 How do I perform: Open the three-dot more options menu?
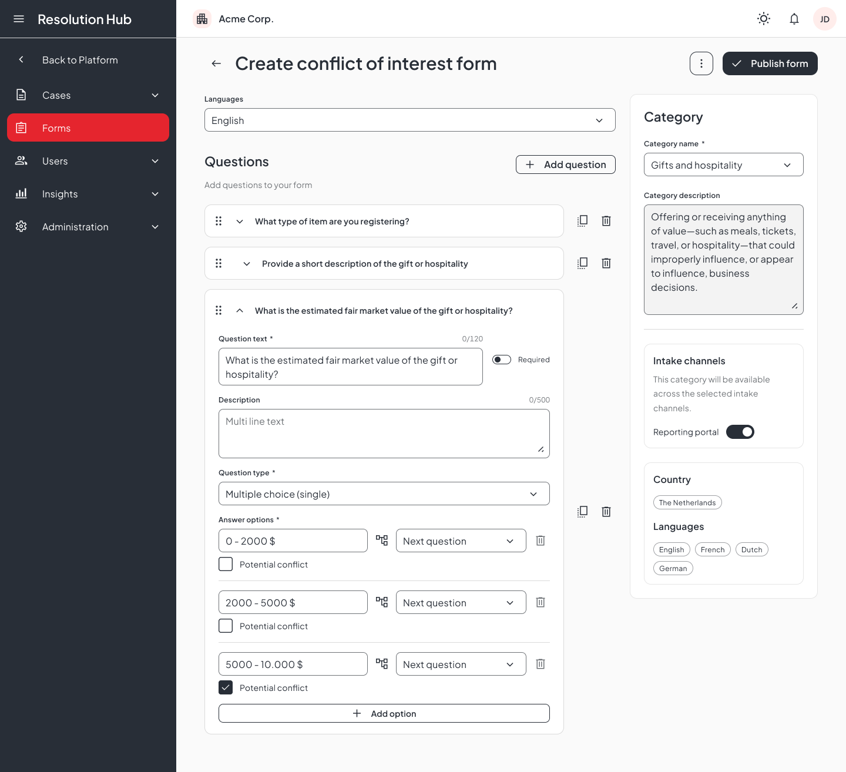(x=701, y=63)
